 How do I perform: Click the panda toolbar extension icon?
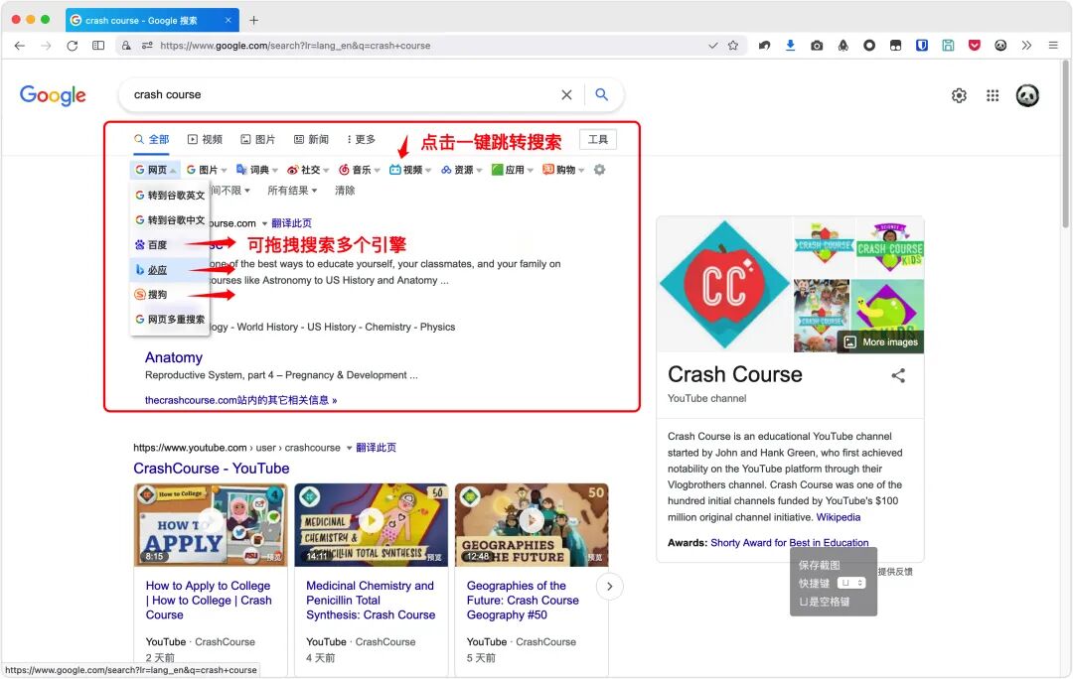pos(1000,46)
